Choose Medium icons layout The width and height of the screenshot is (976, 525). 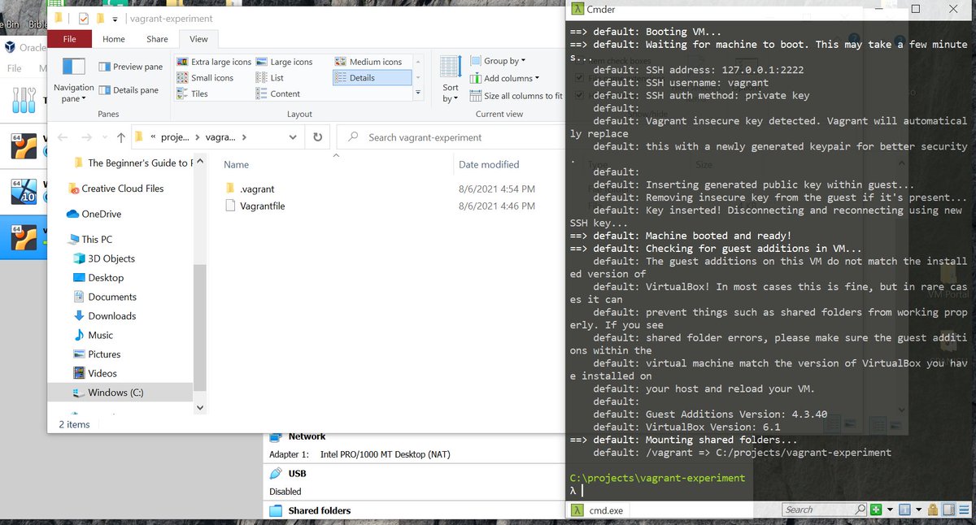368,62
